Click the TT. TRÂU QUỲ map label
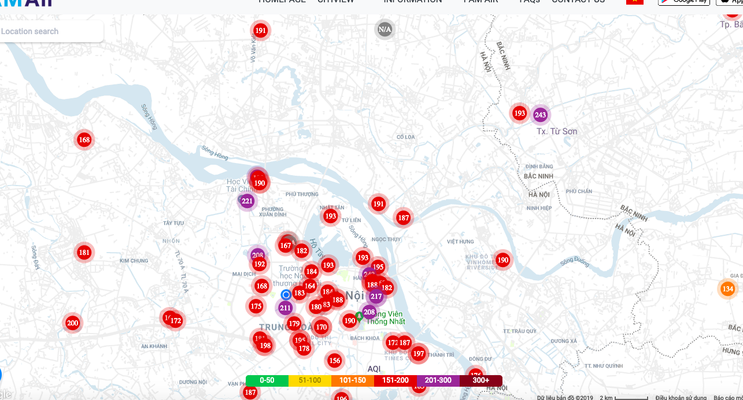 (519, 331)
